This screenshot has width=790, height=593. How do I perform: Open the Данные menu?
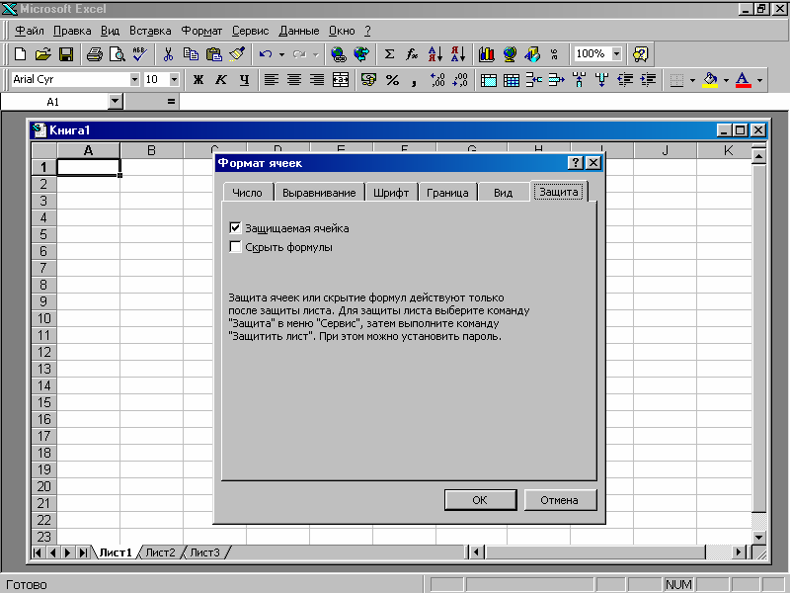299,31
